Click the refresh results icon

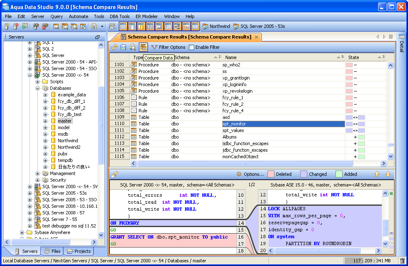[114, 47]
